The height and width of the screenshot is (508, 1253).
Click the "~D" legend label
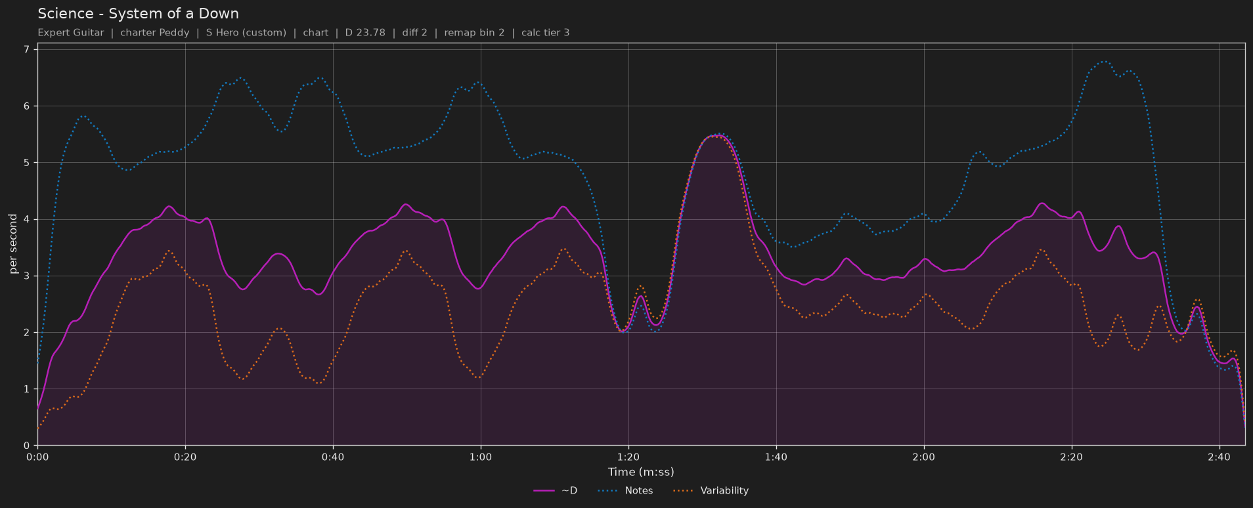click(x=569, y=491)
